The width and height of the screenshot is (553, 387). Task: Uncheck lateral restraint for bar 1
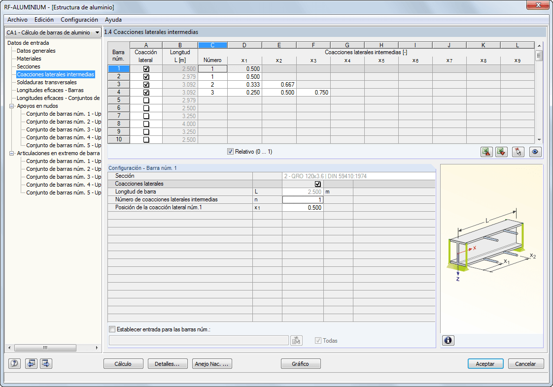[146, 69]
